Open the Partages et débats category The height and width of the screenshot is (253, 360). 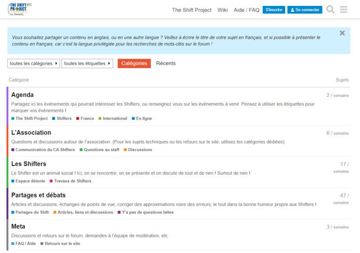click(x=38, y=195)
